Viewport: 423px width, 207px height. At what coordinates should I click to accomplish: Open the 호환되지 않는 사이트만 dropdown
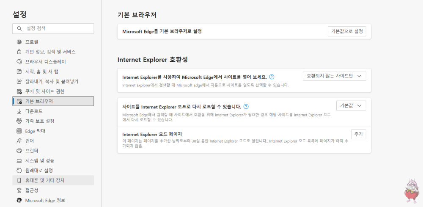[335, 76]
